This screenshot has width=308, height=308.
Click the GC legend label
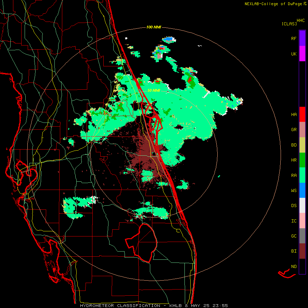coord(294,236)
